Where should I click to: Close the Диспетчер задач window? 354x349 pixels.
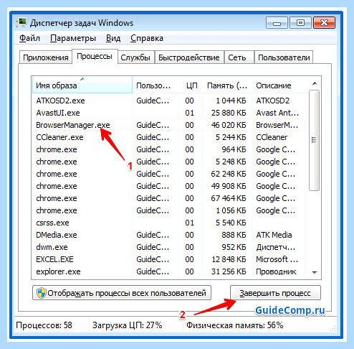pos(324,23)
